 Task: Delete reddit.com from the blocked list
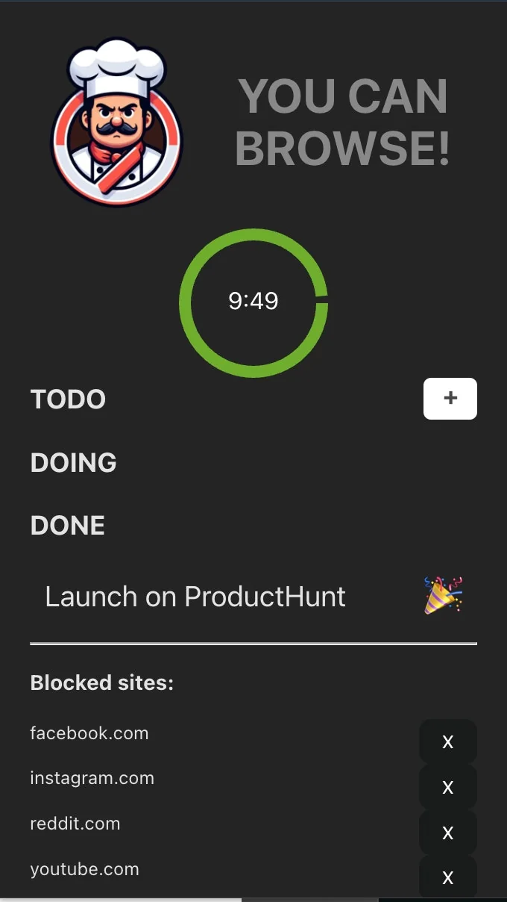447,833
